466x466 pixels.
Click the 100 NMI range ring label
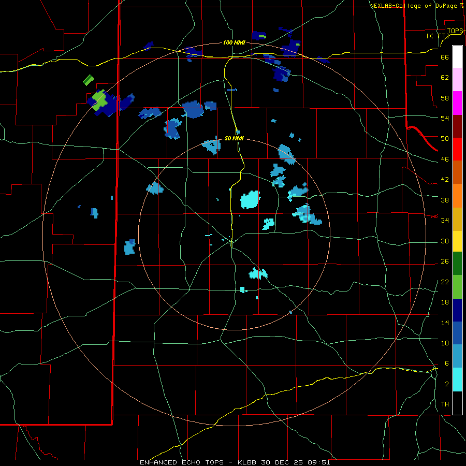(x=234, y=42)
